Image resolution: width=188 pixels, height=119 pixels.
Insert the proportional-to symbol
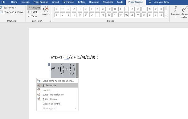pyautogui.click(x=103, y=9)
